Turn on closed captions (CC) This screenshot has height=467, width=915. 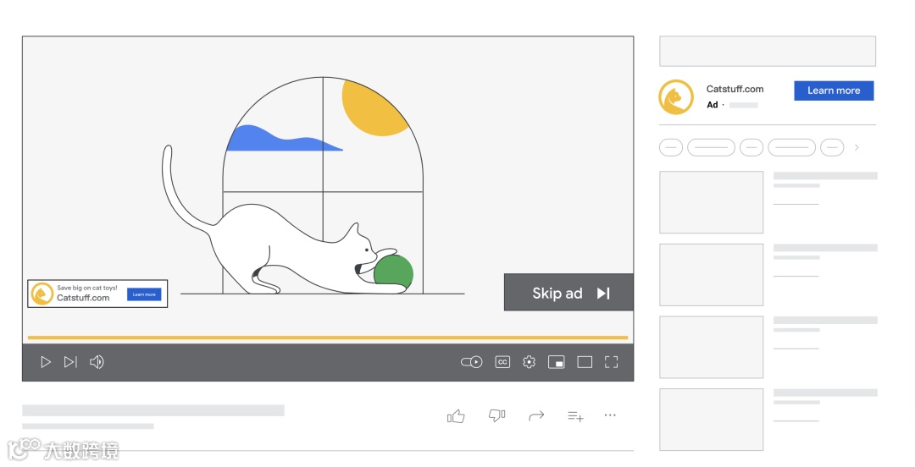pos(502,362)
